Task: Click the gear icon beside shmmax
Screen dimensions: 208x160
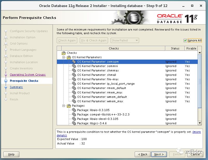Action: pyautogui.click(x=74, y=70)
